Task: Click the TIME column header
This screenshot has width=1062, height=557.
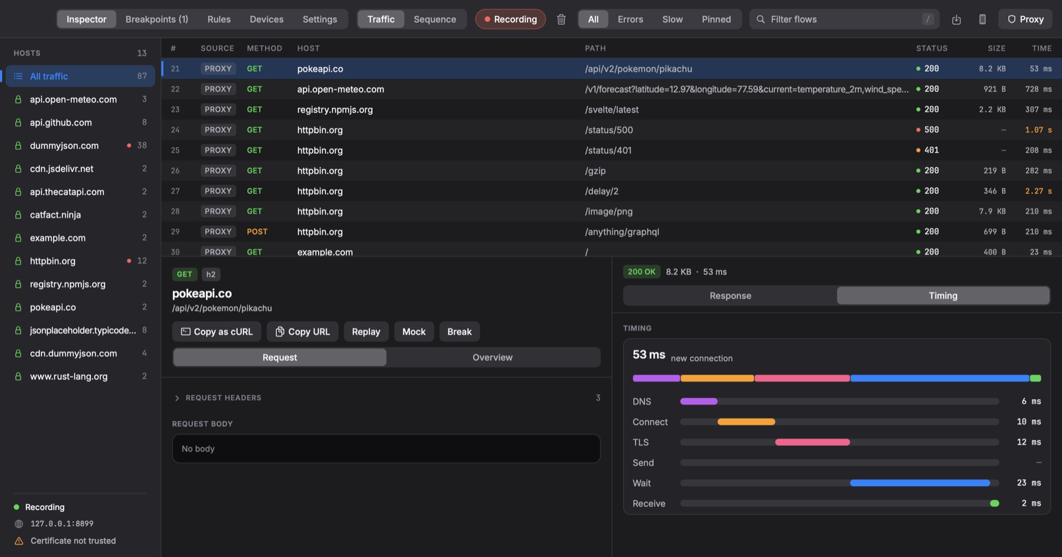Action: (1041, 48)
